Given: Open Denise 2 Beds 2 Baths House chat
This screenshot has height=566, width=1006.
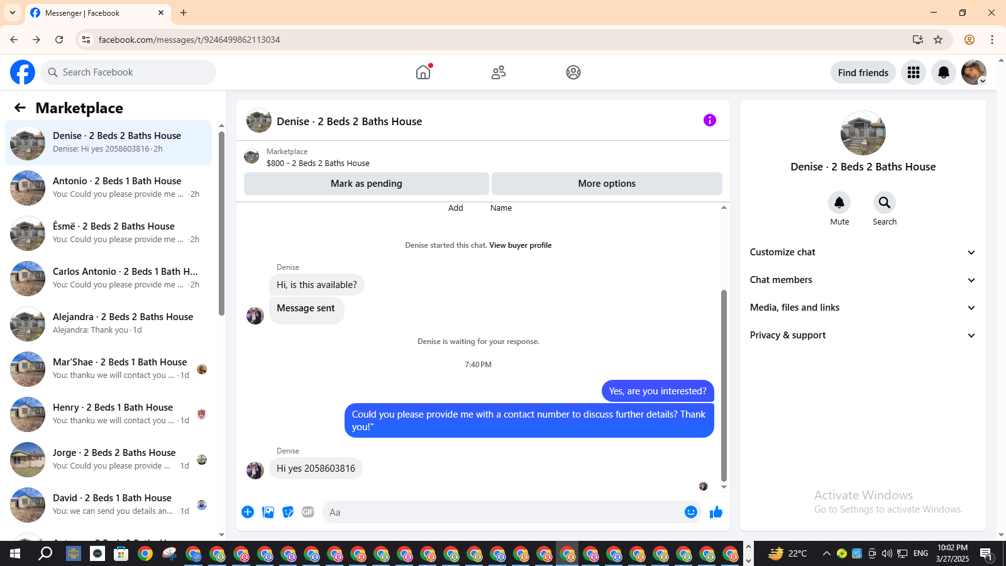Looking at the screenshot, I should pos(108,143).
